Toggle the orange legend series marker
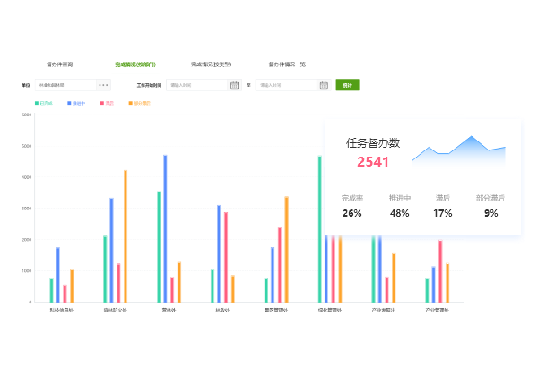 (x=131, y=104)
